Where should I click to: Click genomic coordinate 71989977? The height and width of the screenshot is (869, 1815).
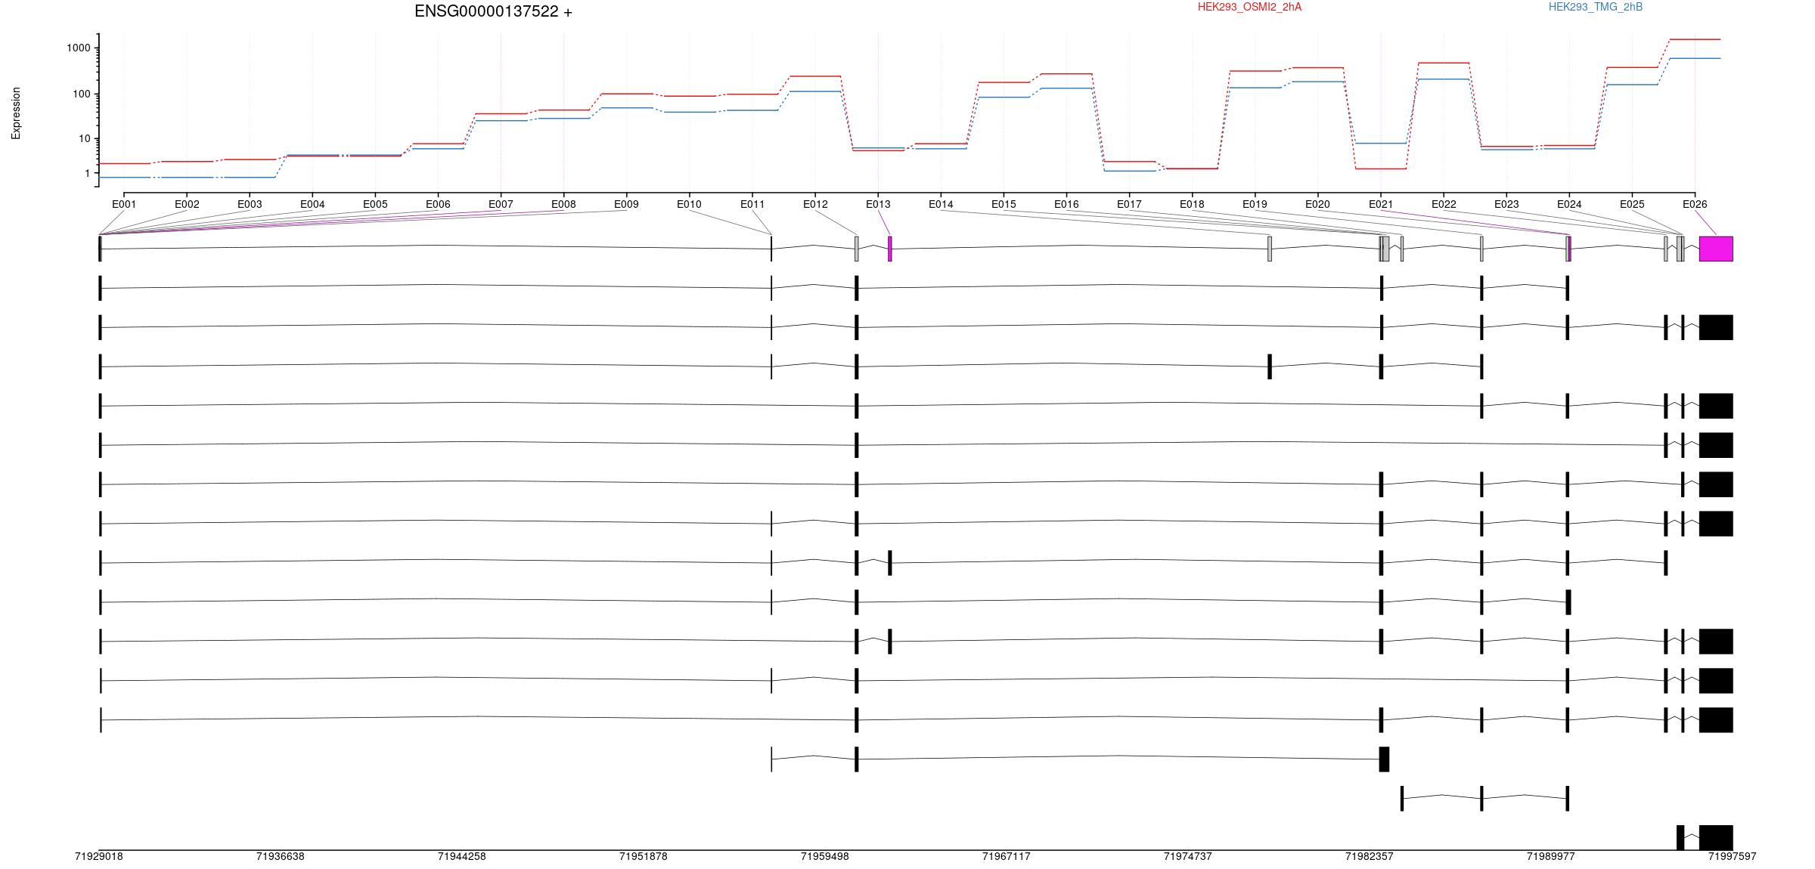1551,856
